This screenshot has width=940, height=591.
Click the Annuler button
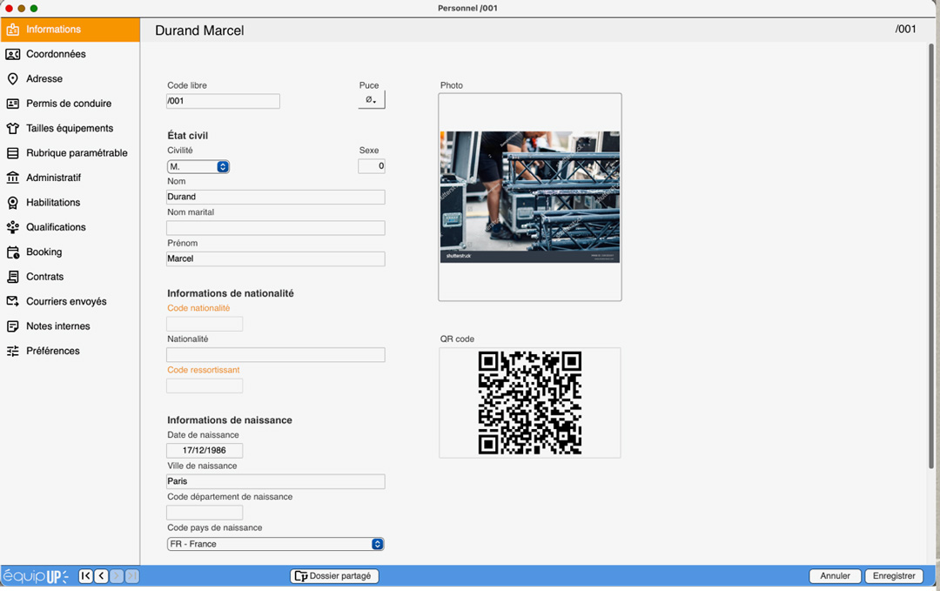coord(835,576)
